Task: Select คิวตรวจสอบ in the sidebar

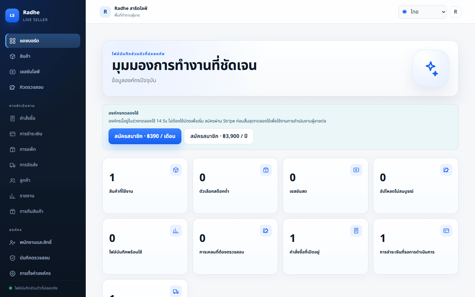Action: click(43, 87)
